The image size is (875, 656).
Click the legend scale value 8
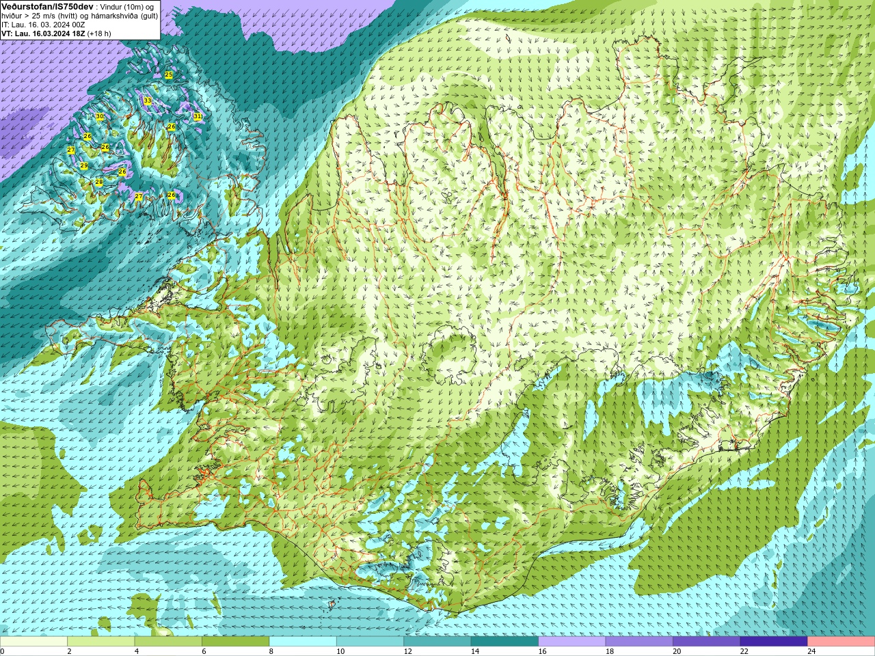(x=271, y=652)
